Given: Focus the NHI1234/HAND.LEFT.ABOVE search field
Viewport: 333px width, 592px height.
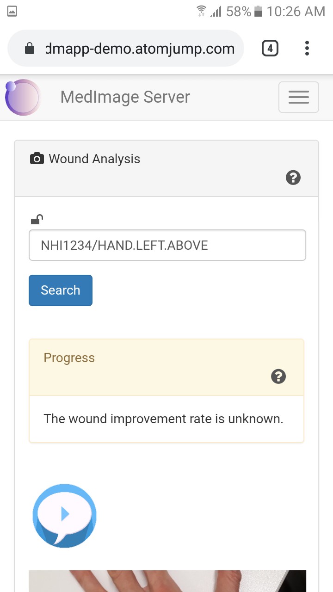Looking at the screenshot, I should click(167, 245).
